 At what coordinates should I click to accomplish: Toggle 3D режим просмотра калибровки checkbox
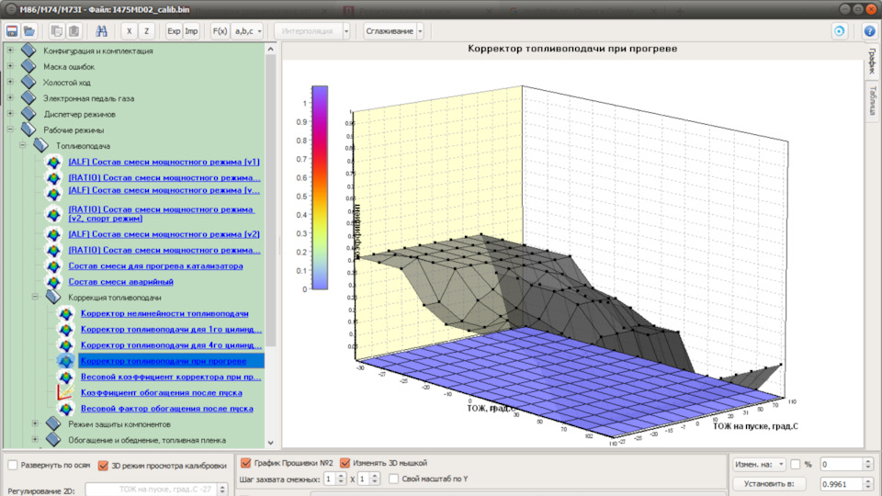coord(103,465)
